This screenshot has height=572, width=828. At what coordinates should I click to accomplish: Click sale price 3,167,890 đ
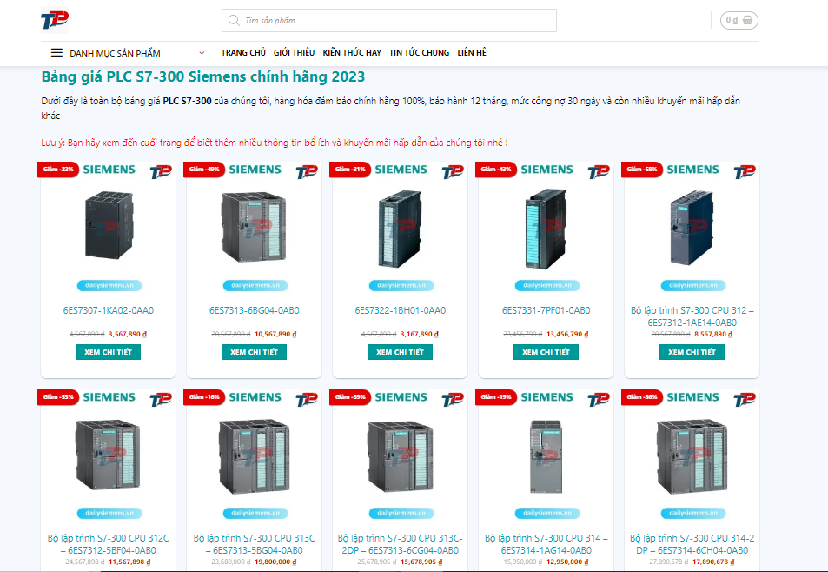(420, 335)
